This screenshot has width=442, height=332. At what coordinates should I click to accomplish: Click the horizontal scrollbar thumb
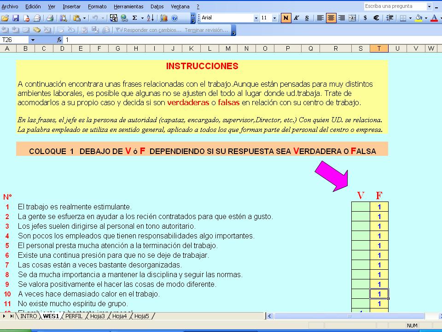[349, 316]
